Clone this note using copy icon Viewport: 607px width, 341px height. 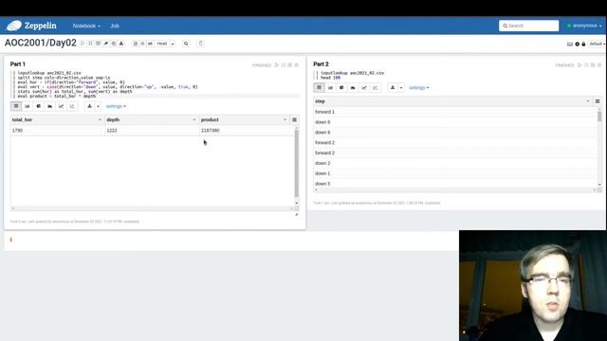tap(114, 44)
